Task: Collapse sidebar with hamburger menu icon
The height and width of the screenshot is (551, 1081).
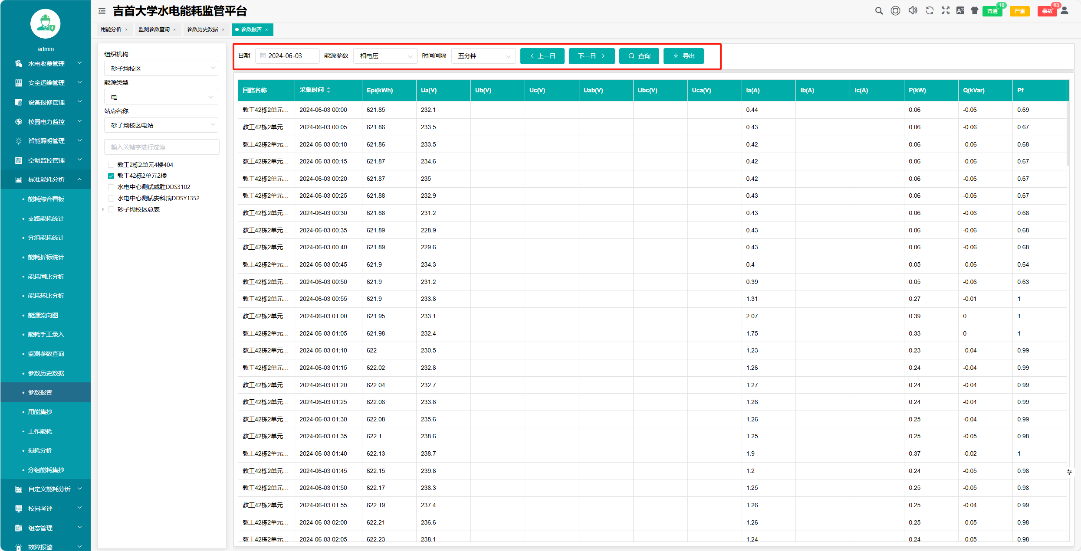Action: click(102, 11)
